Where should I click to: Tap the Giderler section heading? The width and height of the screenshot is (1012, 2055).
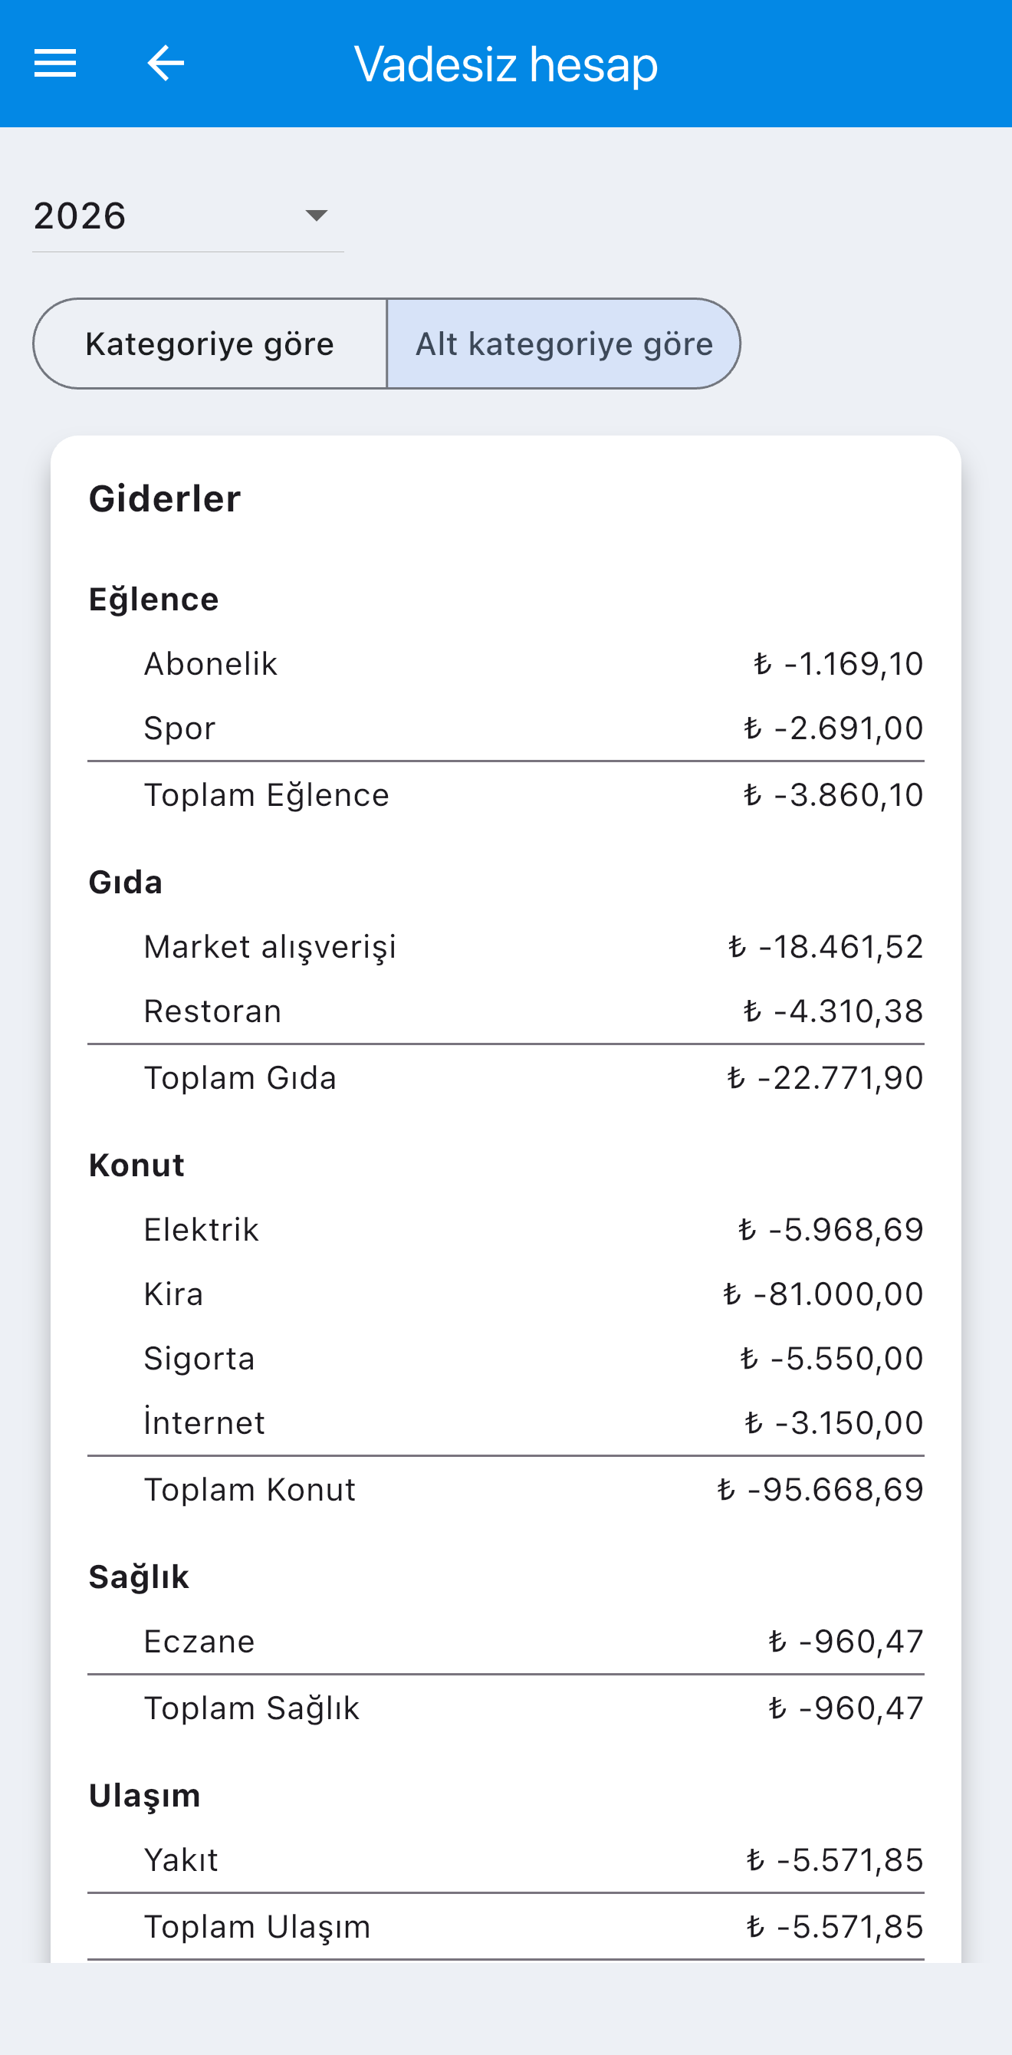164,498
